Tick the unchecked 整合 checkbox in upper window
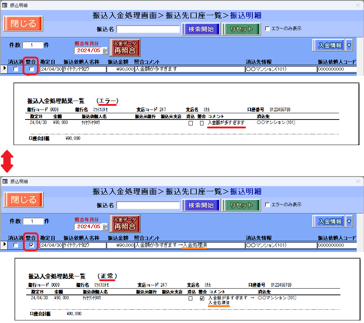This screenshot has height=323, width=364. point(31,69)
